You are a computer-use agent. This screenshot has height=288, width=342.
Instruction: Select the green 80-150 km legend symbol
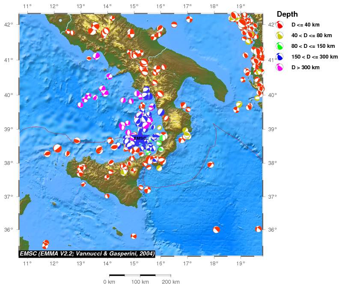pos(280,46)
